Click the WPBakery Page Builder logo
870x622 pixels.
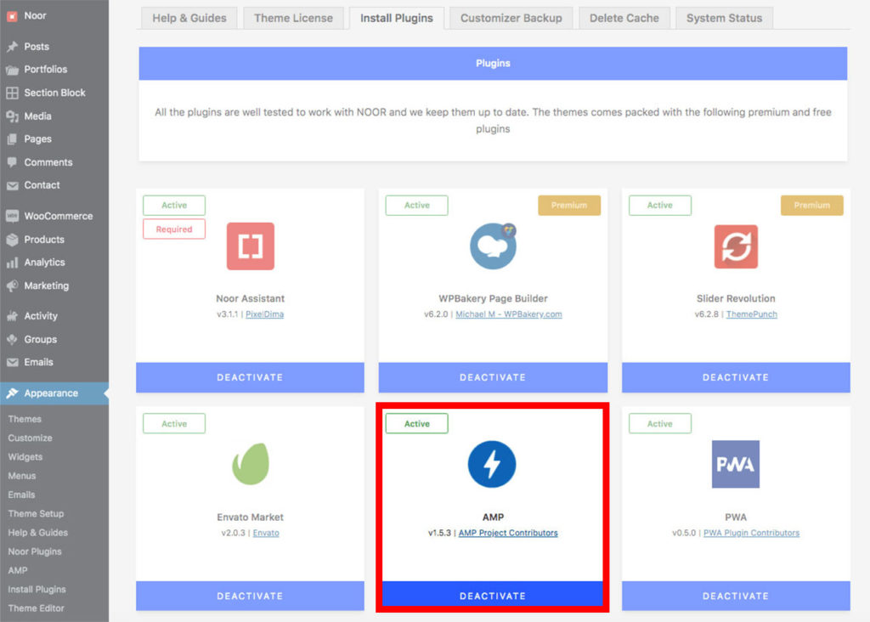click(494, 246)
